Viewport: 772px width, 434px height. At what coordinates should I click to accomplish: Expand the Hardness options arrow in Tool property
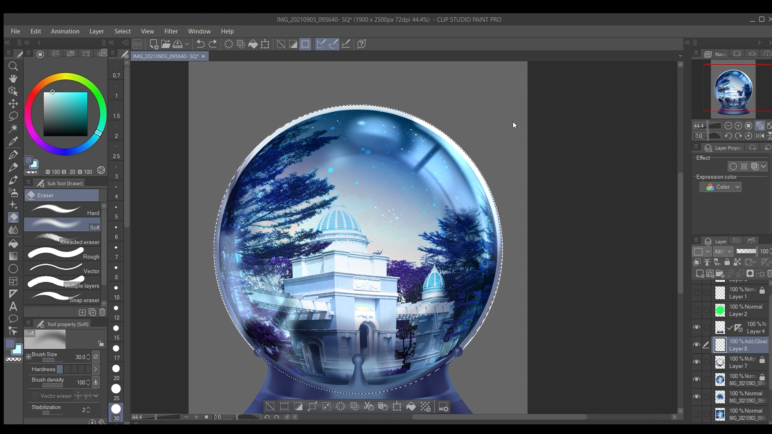[x=96, y=369]
